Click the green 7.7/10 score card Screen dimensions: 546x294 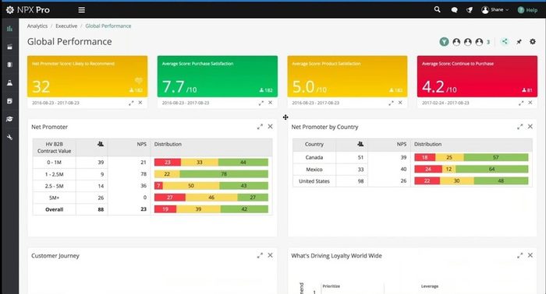tap(218, 76)
